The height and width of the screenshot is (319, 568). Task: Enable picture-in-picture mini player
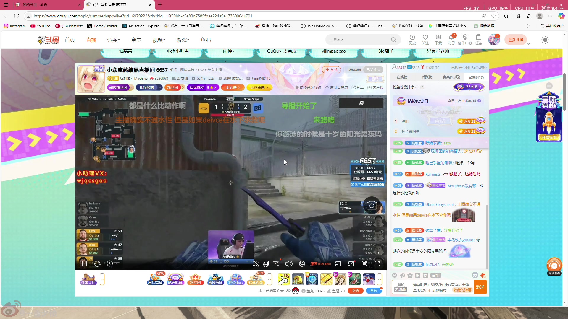coord(338,264)
